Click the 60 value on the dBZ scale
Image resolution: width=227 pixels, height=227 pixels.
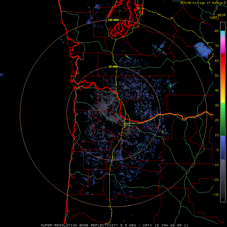tap(217, 61)
